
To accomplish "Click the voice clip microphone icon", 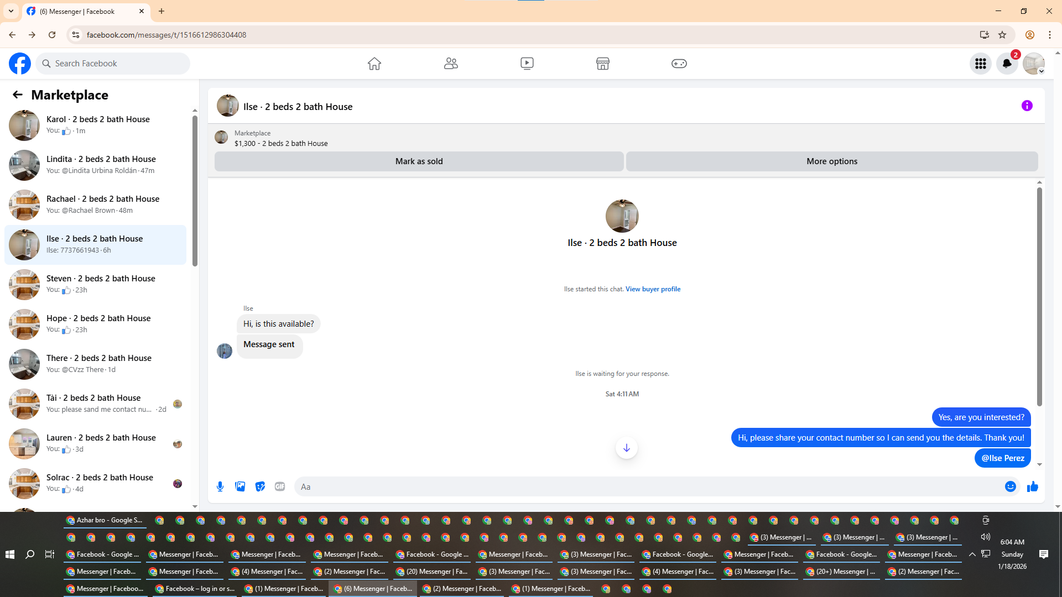I will point(220,486).
